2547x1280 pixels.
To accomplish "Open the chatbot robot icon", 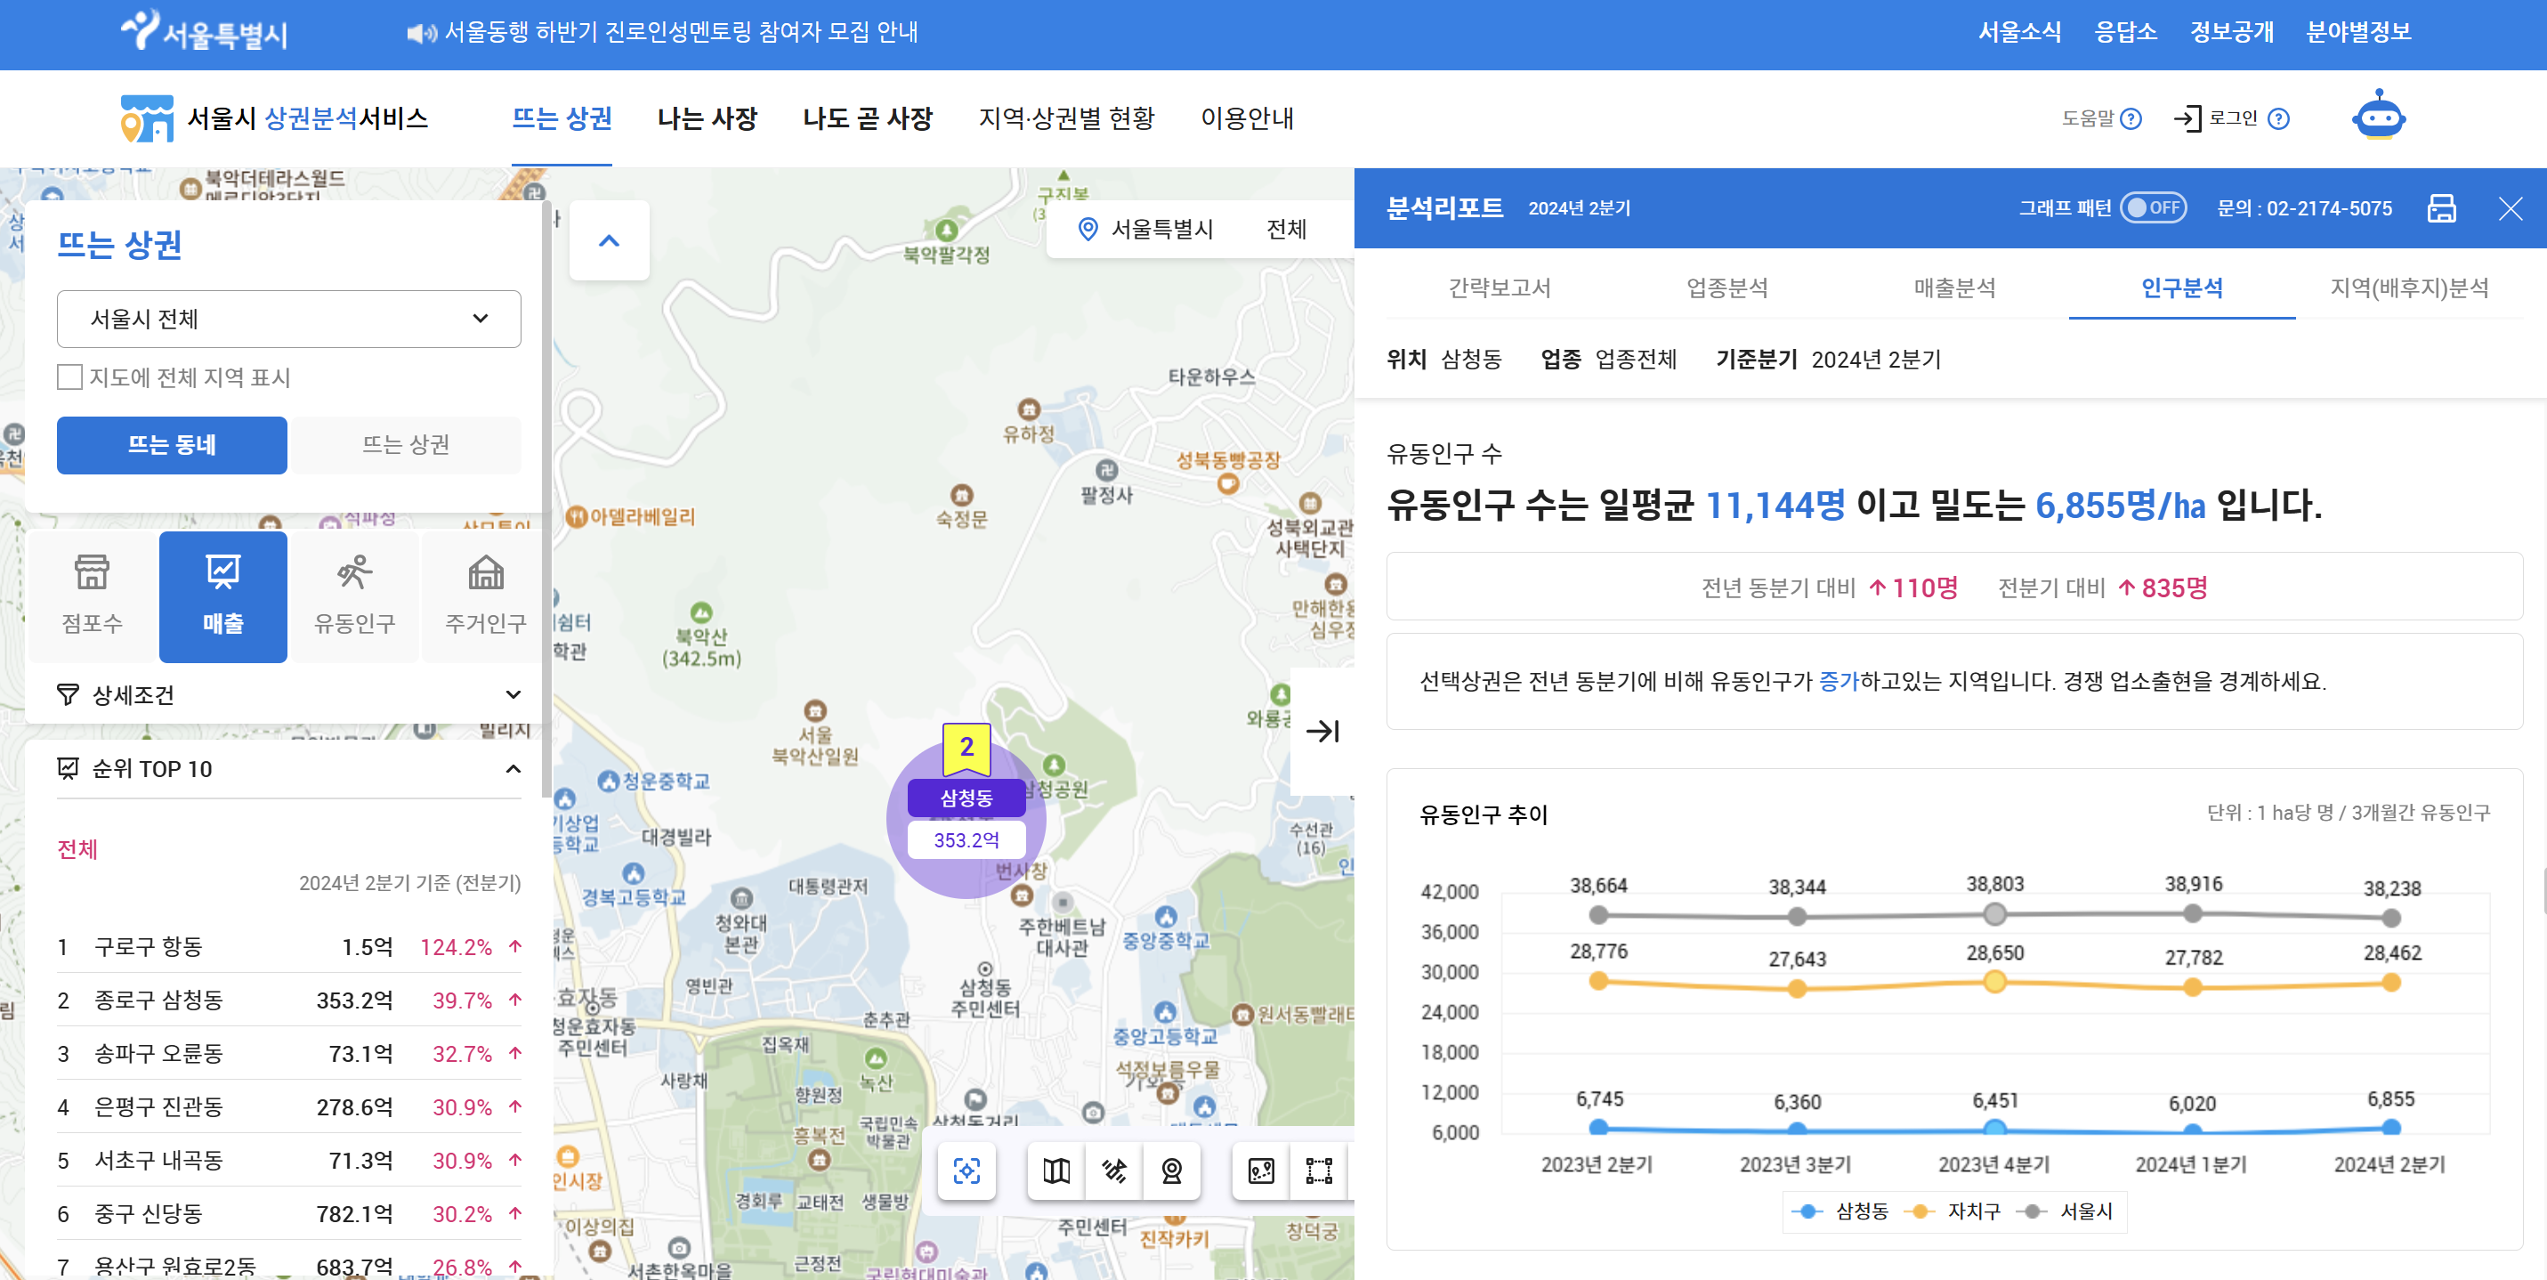I will pyautogui.click(x=2378, y=117).
